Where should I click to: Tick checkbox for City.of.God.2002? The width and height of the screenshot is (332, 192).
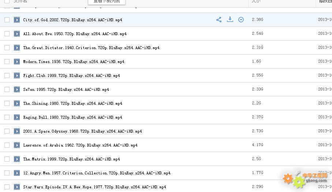coord(7,20)
